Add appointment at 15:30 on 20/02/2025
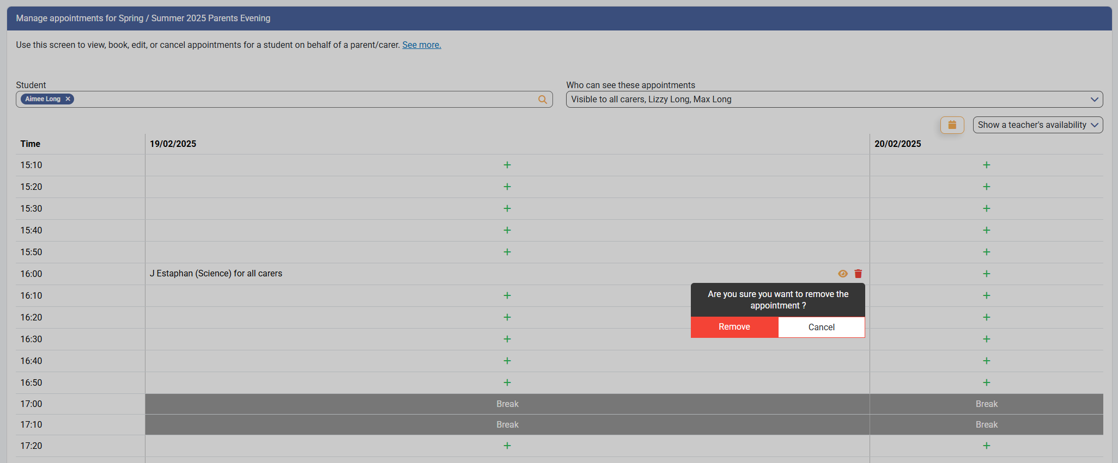Image resolution: width=1118 pixels, height=463 pixels. [986, 208]
